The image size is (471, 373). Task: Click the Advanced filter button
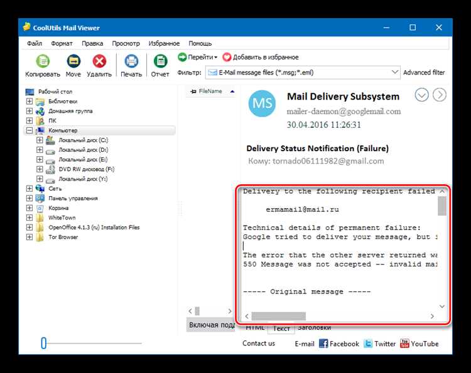[x=424, y=73]
